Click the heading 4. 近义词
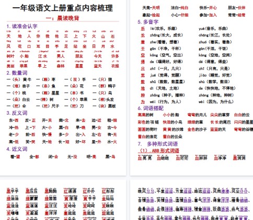The height and width of the screenshot is (220, 253). [x=17, y=149]
